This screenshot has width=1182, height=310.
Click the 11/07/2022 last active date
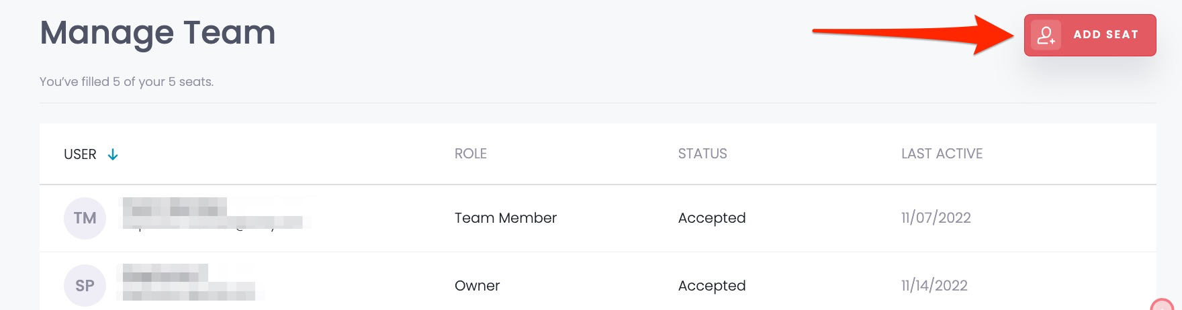(x=936, y=217)
